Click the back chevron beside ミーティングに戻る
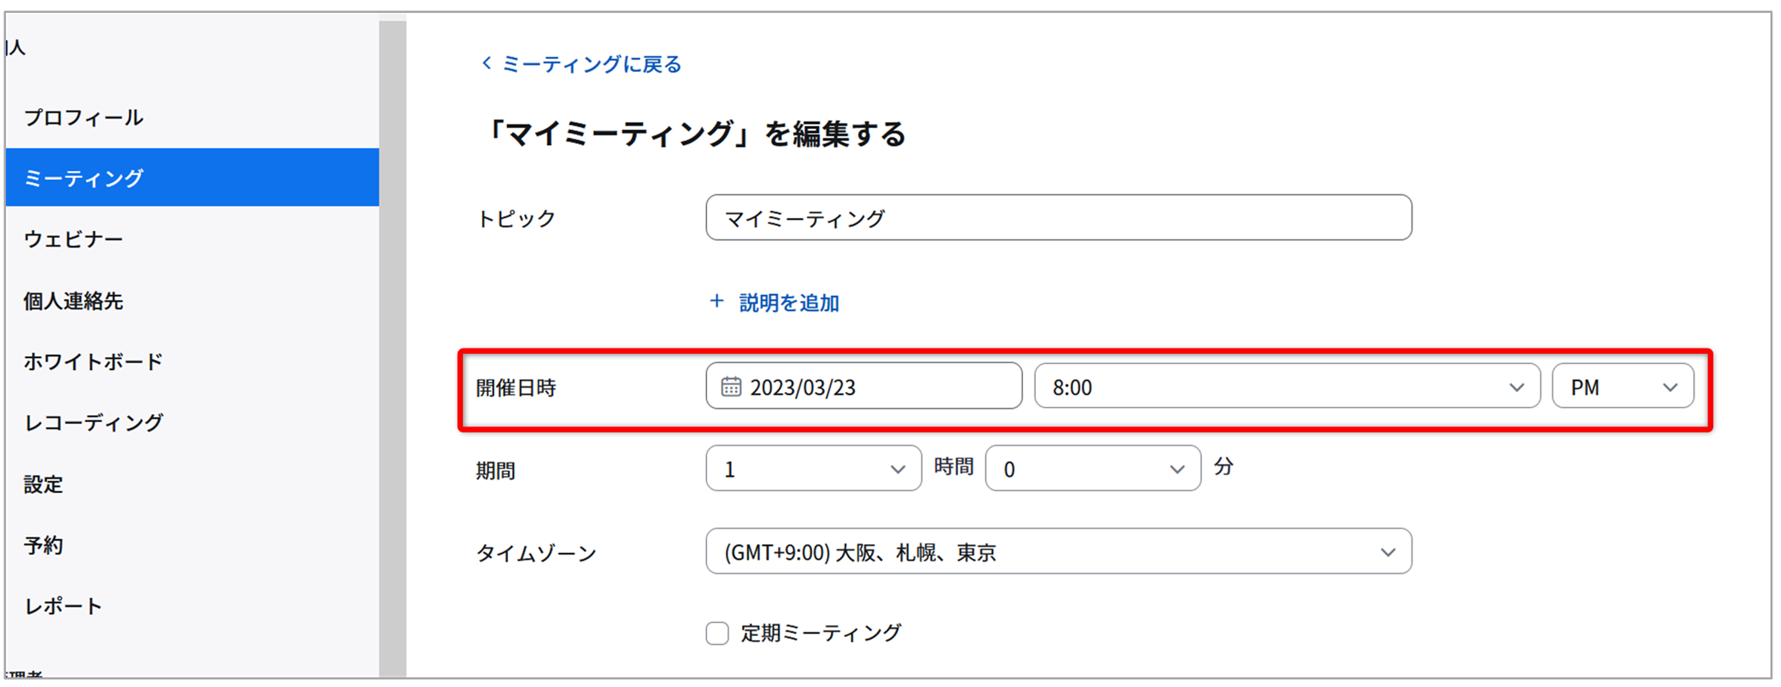 [487, 63]
